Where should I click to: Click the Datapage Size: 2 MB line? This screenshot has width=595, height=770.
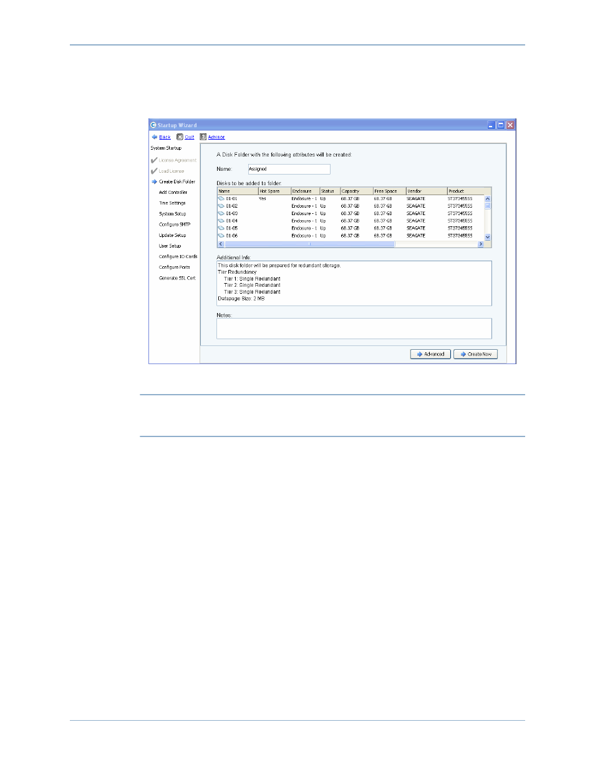pos(241,299)
